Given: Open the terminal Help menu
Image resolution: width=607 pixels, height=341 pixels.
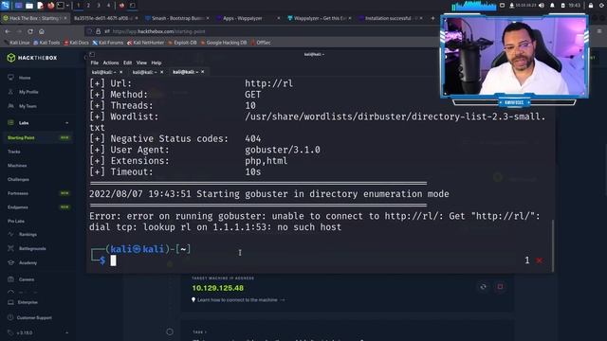Looking at the screenshot, I should pos(156,63).
